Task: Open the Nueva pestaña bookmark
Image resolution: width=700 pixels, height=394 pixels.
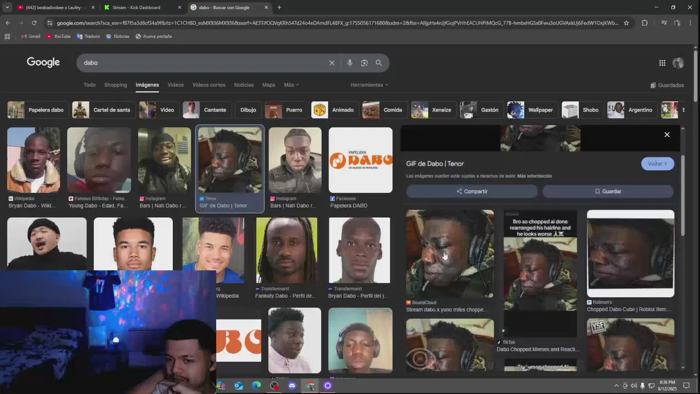Action: 154,36
